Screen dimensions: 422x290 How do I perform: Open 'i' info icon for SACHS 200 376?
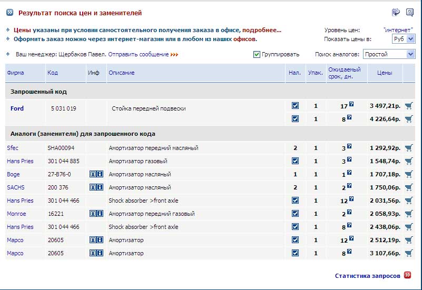(100, 187)
